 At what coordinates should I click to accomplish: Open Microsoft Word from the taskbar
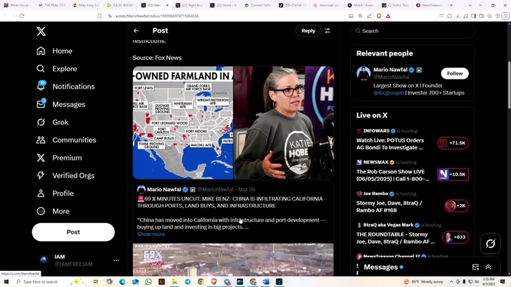[266, 282]
